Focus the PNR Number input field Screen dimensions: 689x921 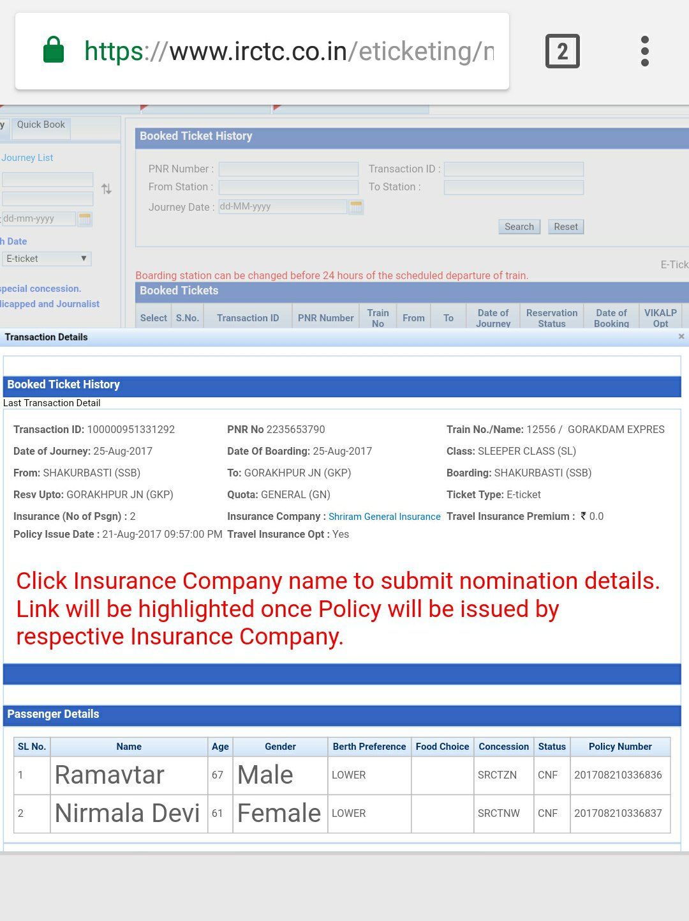(288, 169)
